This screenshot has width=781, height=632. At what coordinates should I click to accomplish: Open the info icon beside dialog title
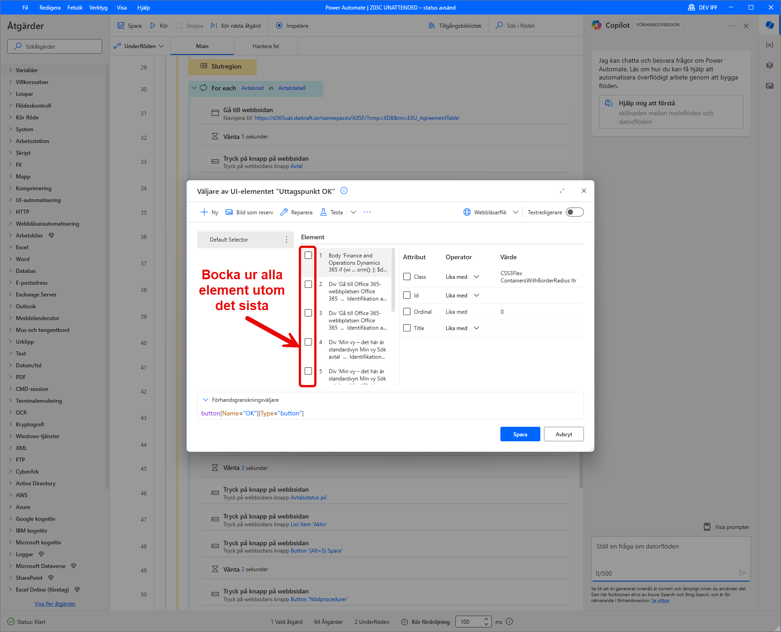pos(344,191)
